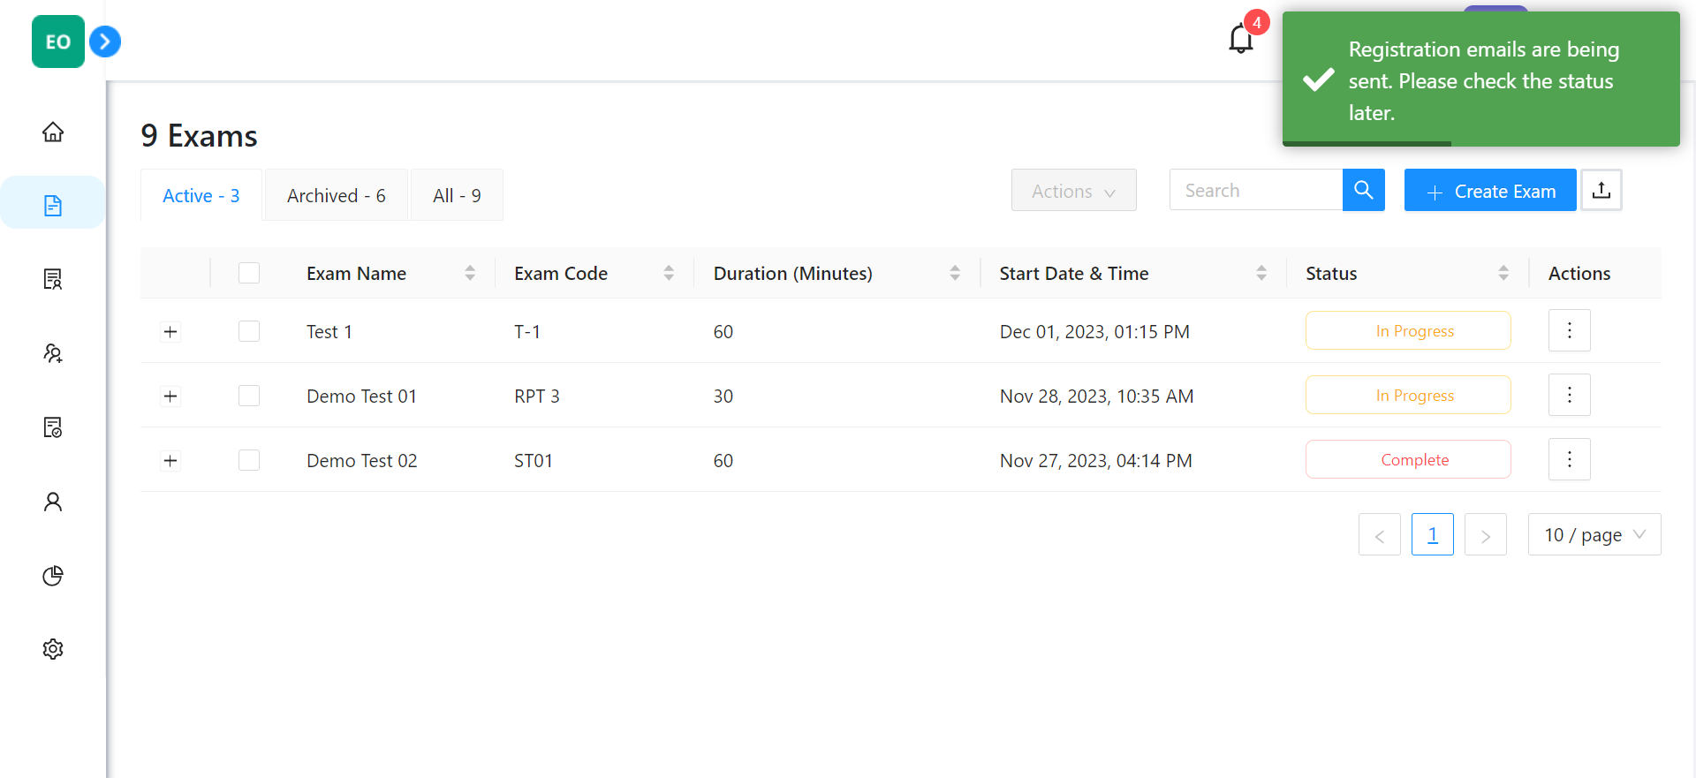Switch to the Archived - 6 tab
This screenshot has height=778, width=1696.
click(337, 195)
